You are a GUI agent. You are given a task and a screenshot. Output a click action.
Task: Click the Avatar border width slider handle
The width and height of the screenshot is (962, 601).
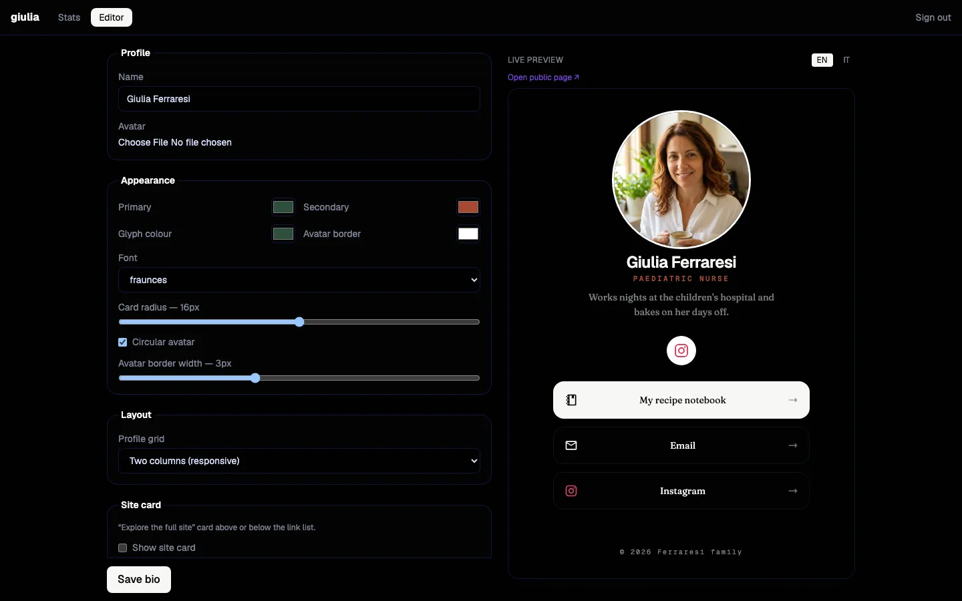pyautogui.click(x=255, y=378)
